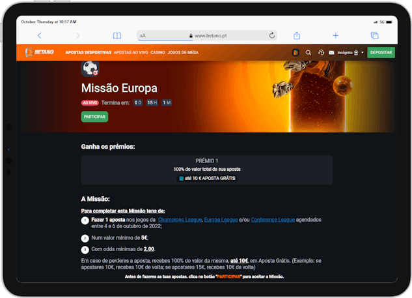The width and height of the screenshot is (412, 298).
Task: Click the até 10 € Aposta Grátis badge
Action: point(207,178)
